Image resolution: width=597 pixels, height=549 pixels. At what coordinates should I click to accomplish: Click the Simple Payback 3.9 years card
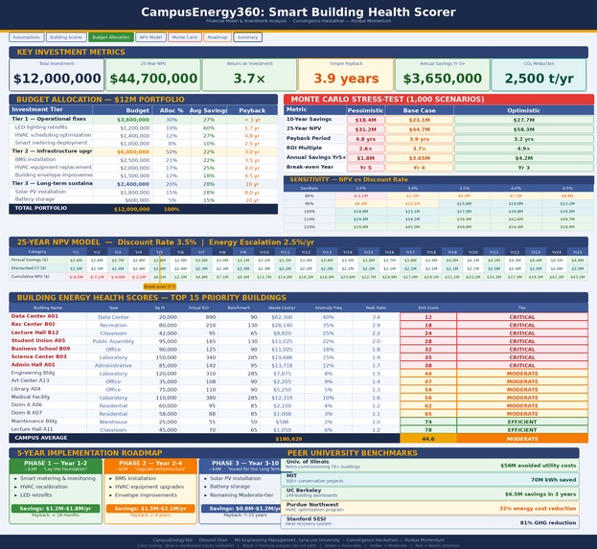[346, 75]
